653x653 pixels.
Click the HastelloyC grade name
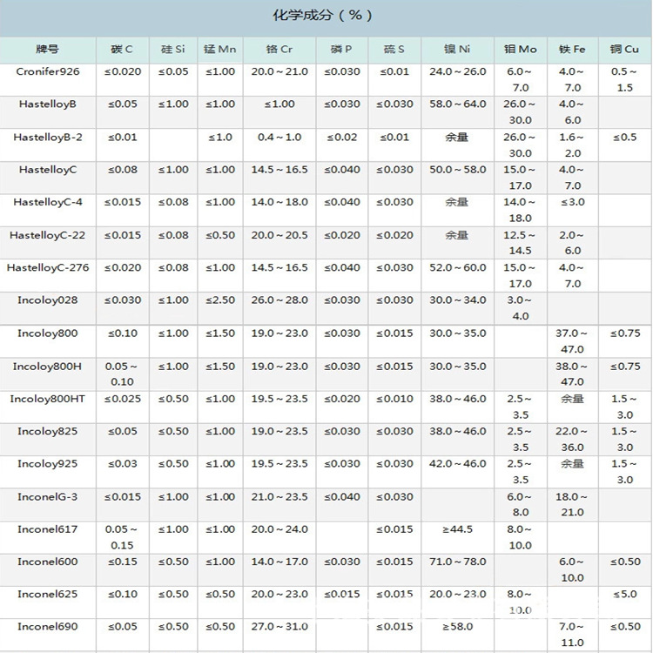48,170
